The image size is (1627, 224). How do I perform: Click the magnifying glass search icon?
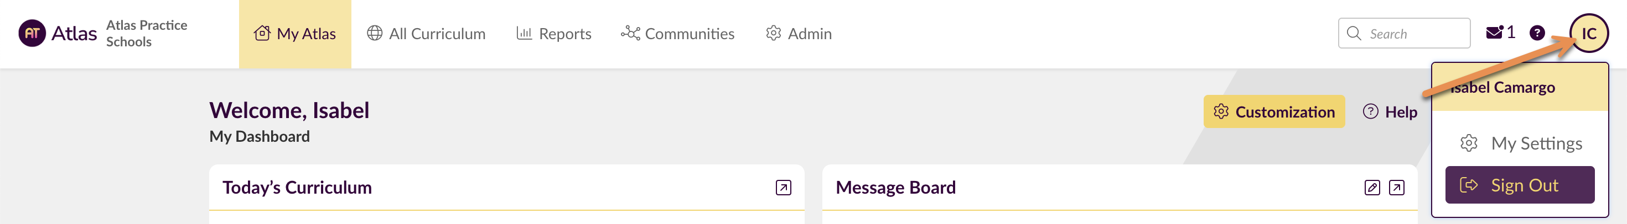pos(1354,33)
